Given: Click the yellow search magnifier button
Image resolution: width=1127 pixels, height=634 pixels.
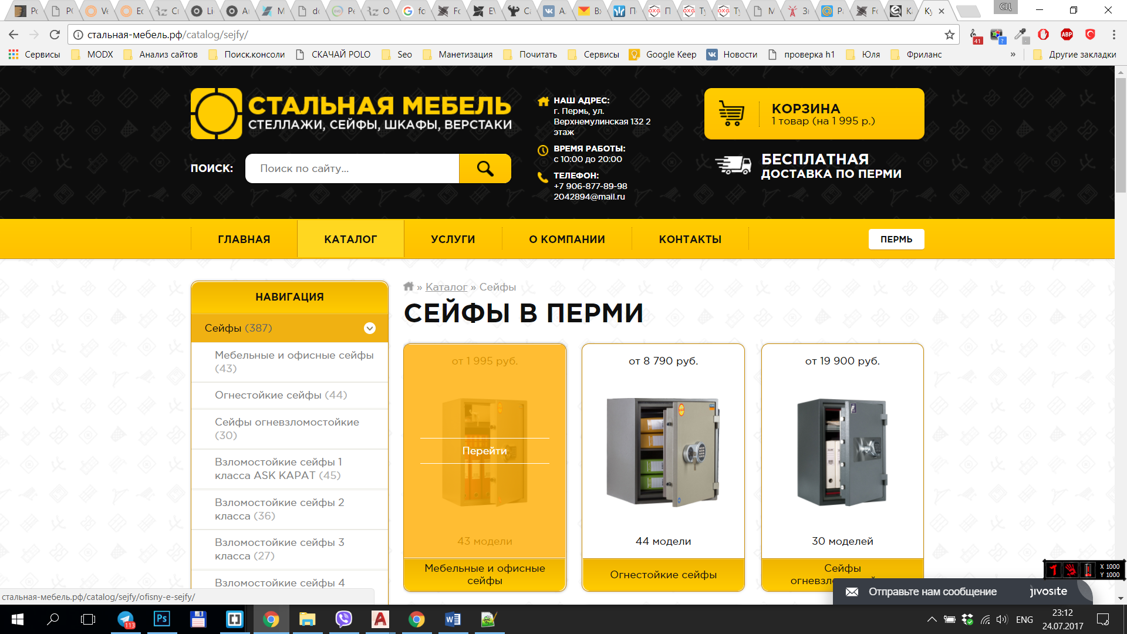Looking at the screenshot, I should coord(485,168).
